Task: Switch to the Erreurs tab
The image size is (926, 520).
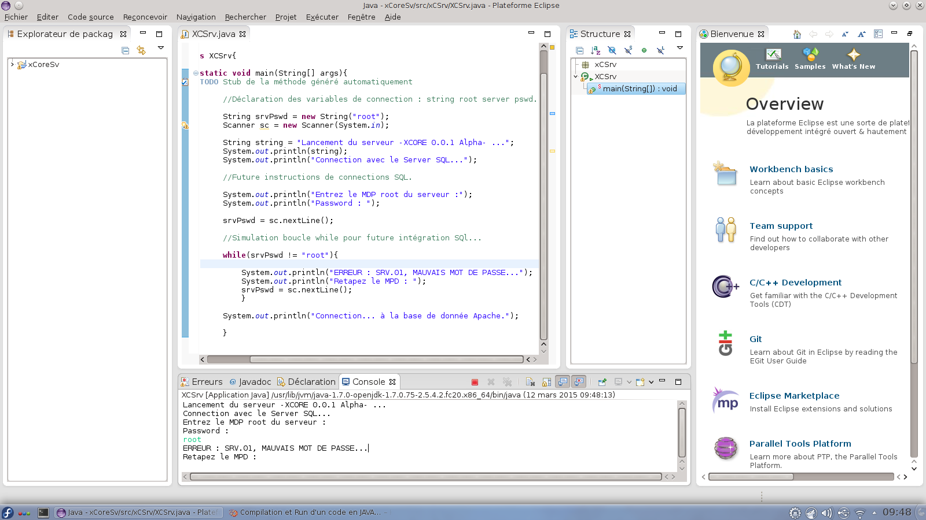Action: (201, 382)
